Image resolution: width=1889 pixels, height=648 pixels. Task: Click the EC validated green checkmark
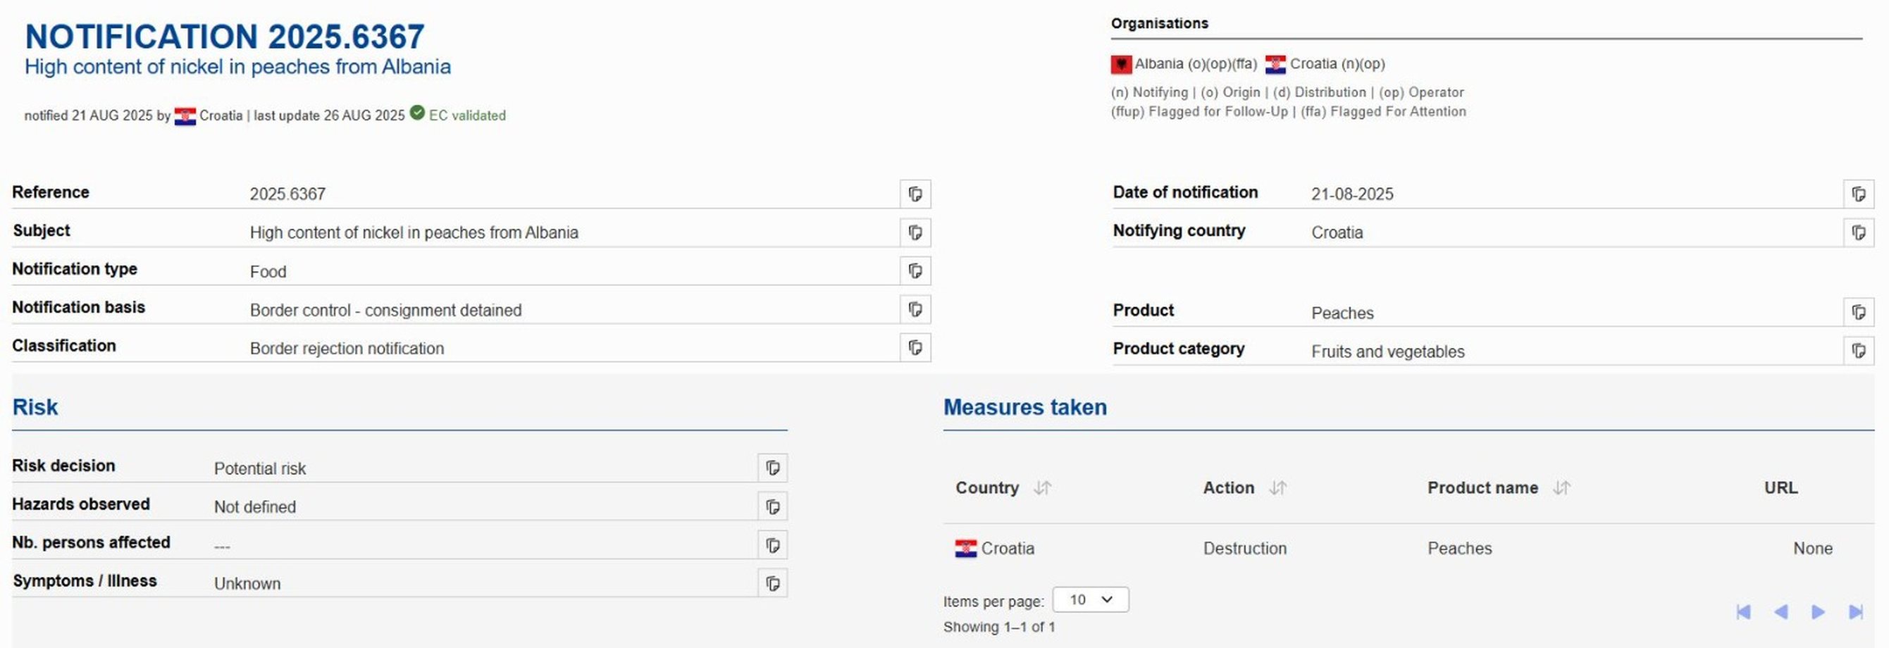pos(417,113)
